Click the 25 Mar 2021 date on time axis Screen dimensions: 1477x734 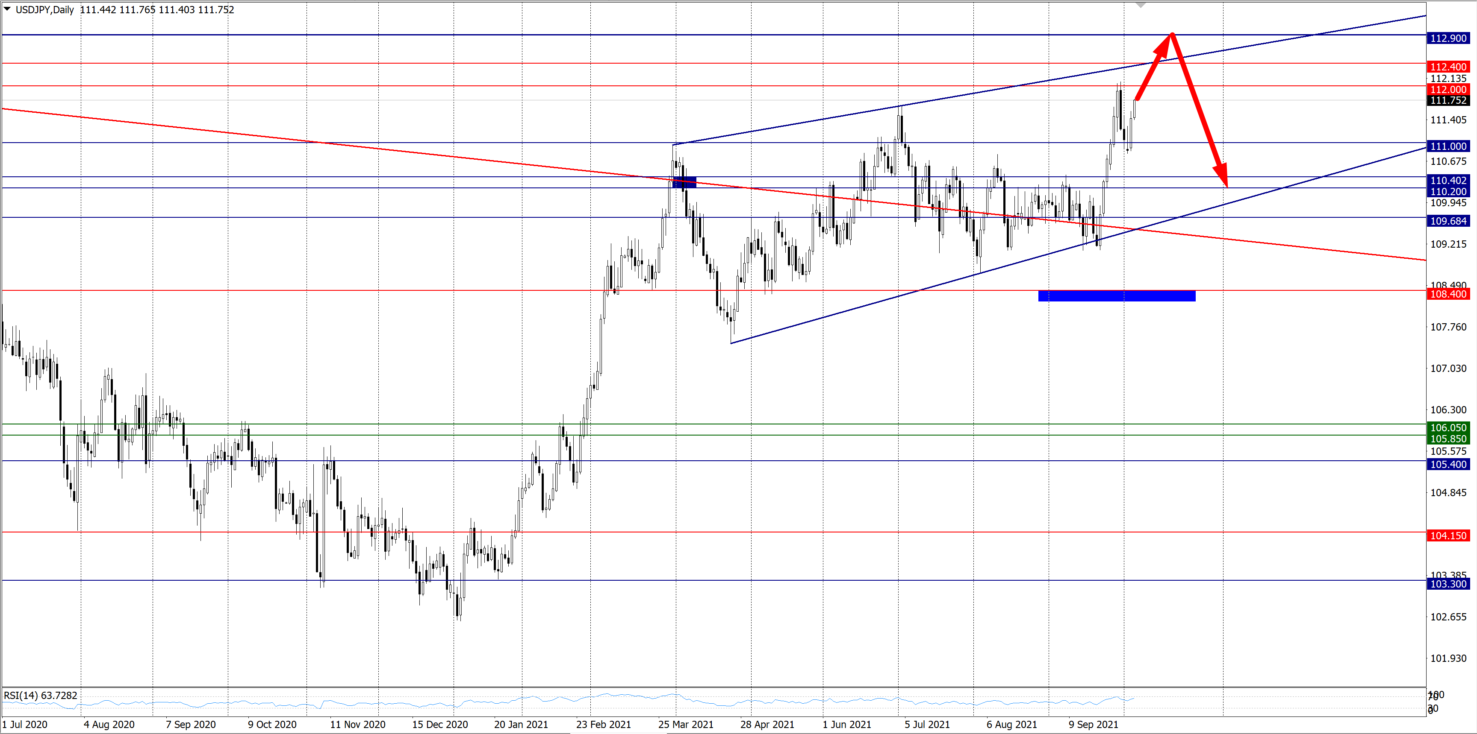(686, 724)
